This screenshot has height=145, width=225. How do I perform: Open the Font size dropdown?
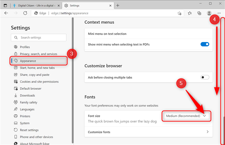pyautogui.click(x=186, y=116)
